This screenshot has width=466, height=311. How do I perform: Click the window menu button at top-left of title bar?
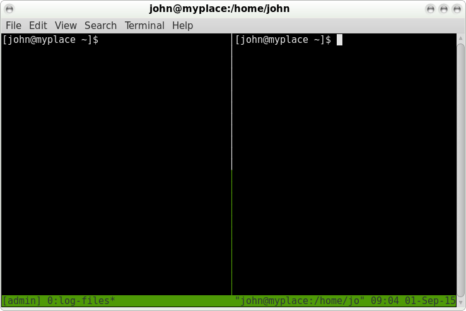pos(9,9)
